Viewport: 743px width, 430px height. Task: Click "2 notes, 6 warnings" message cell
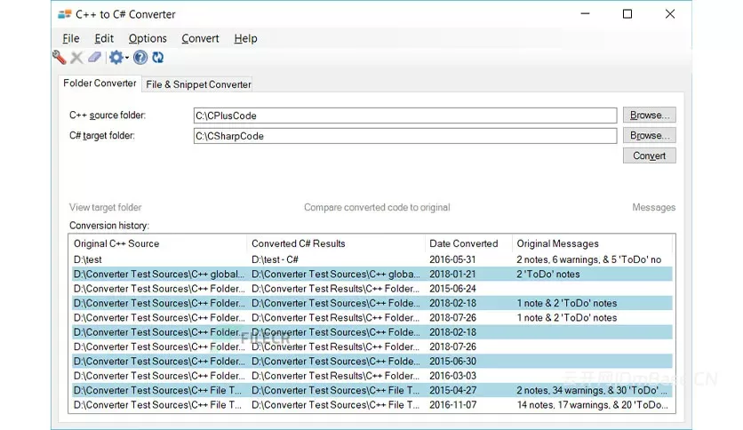click(x=589, y=259)
